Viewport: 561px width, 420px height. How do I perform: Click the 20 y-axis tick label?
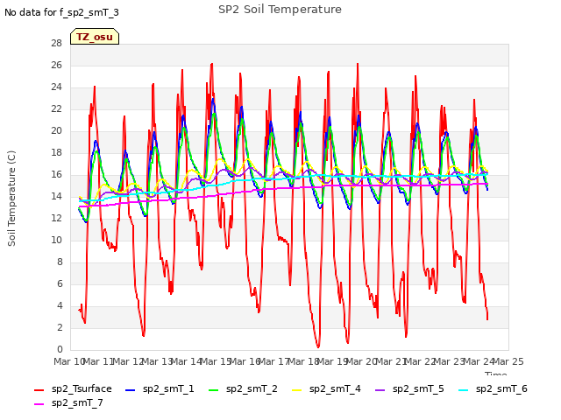click(x=56, y=130)
